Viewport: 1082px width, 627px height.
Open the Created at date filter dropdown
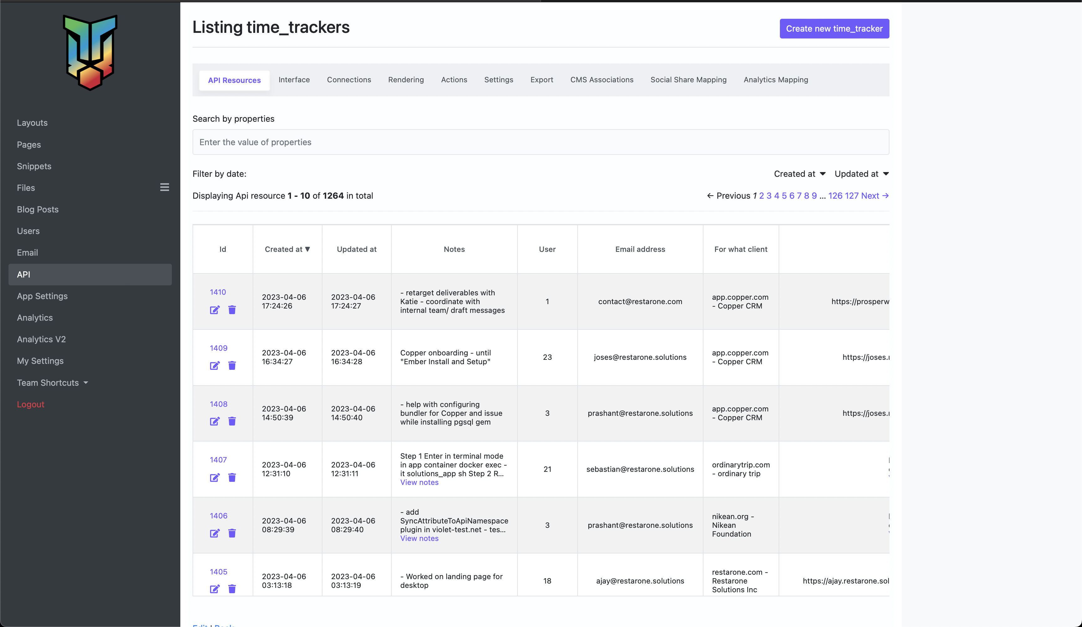pos(800,174)
